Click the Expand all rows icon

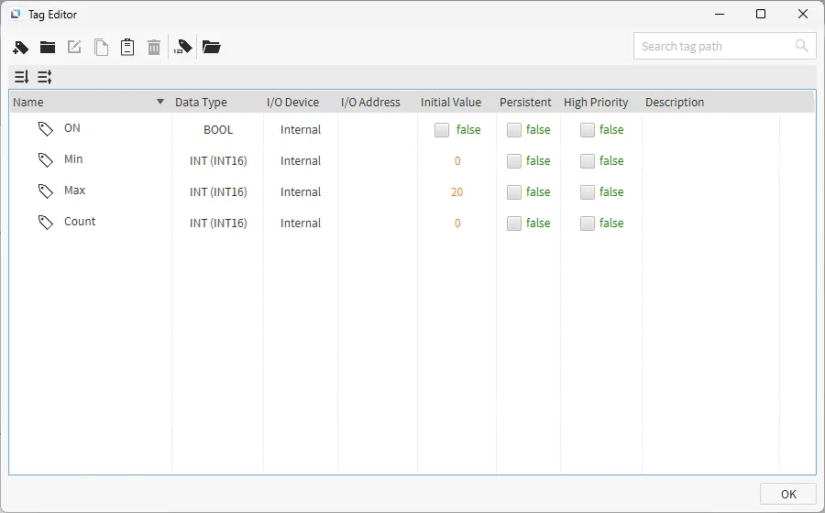click(x=22, y=77)
